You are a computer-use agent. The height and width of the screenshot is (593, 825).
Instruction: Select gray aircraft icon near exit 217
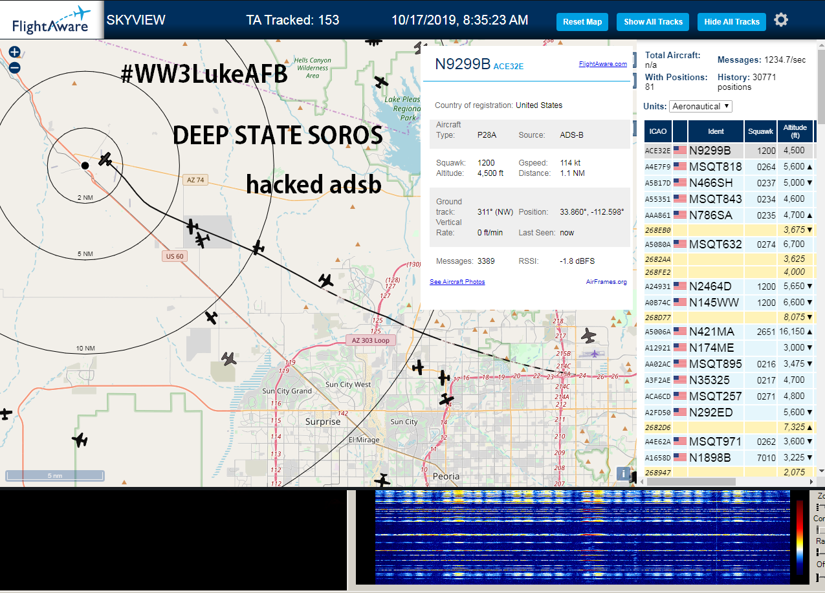point(588,335)
